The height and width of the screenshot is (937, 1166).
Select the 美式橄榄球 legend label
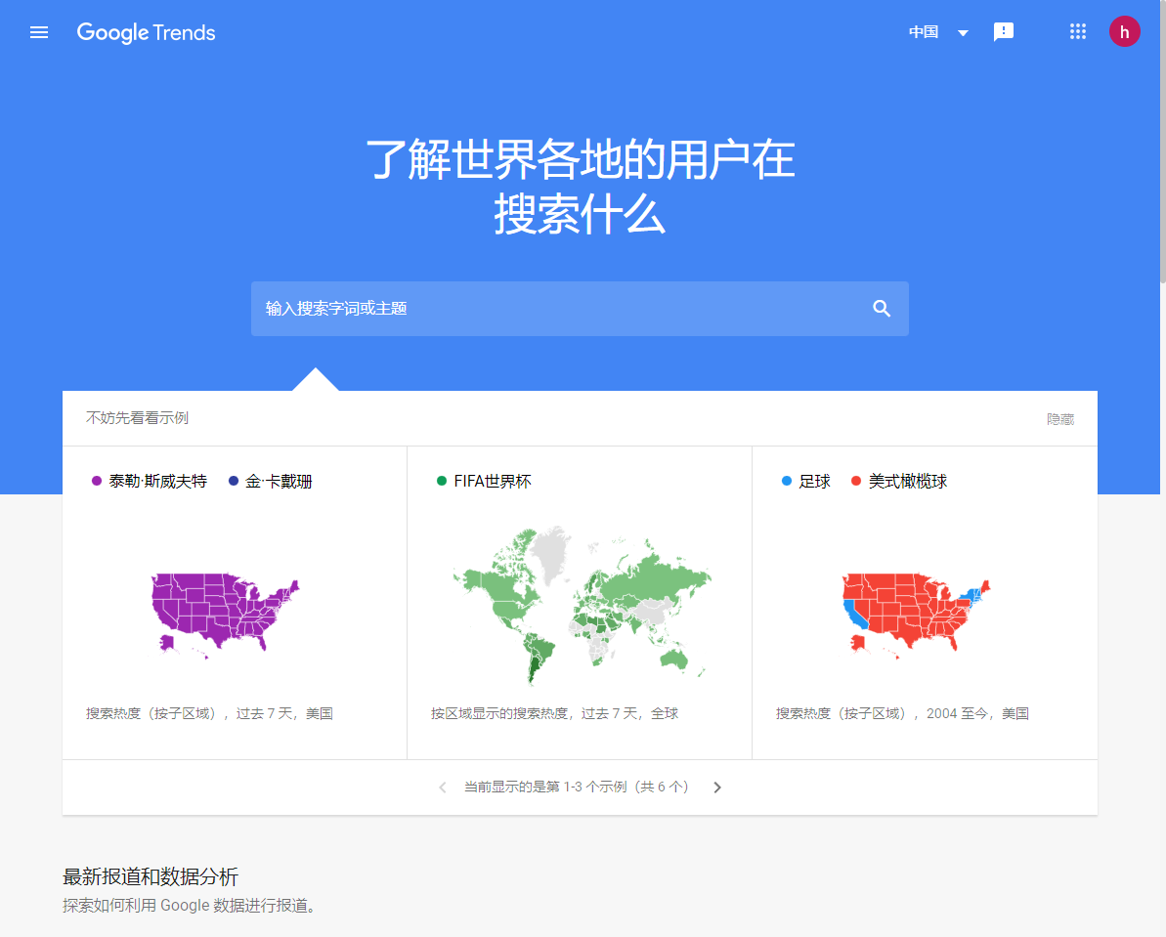click(x=908, y=481)
